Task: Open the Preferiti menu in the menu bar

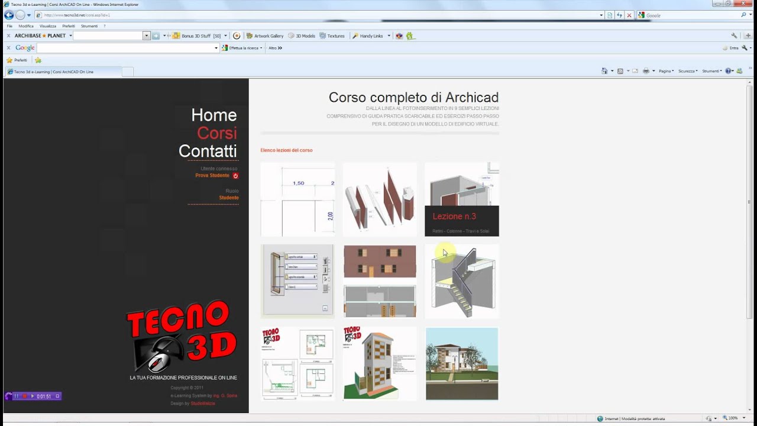Action: (x=69, y=26)
